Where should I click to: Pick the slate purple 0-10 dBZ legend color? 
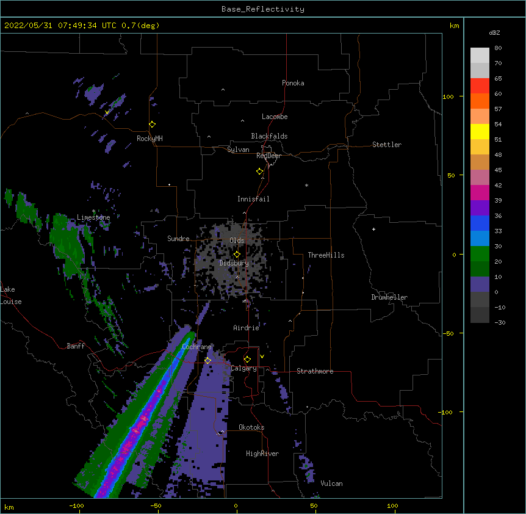[x=480, y=284]
